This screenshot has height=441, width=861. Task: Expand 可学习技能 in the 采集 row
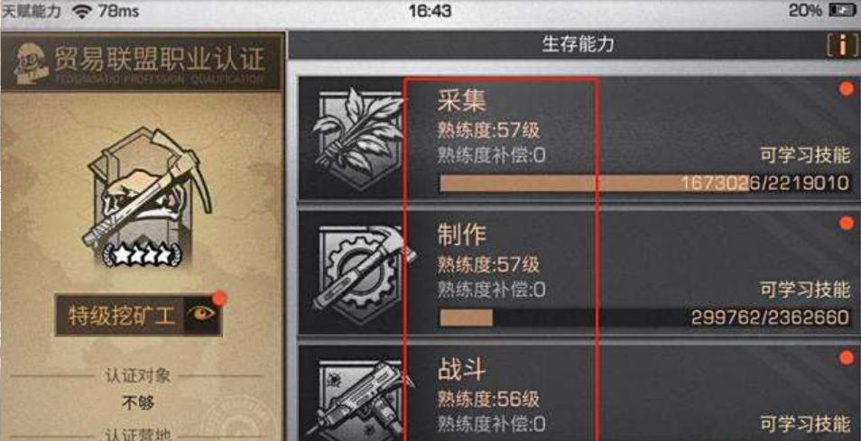pyautogui.click(x=806, y=156)
